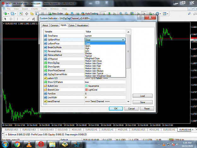Screen dimensions: 197x148
Task: Switch chart to line chart icon
Action: [115, 14]
